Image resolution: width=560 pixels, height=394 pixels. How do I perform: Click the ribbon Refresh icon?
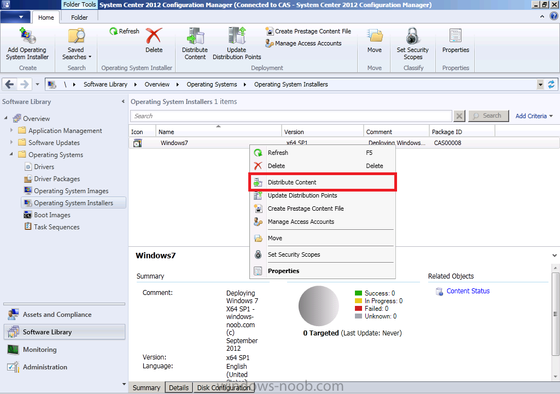tap(113, 31)
